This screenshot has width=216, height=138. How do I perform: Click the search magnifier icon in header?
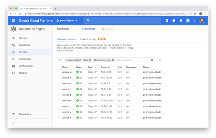88,21
